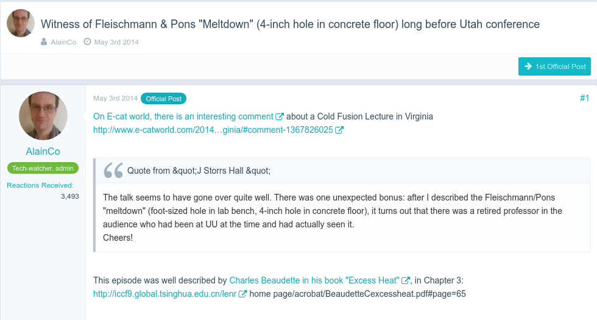The image size is (597, 320).
Task: Click external link icon after e-catworld URL
Action: click(340, 130)
